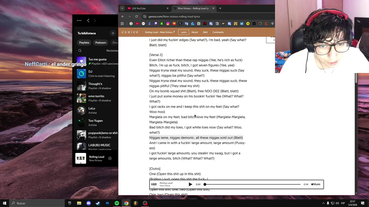Screen dimensions: 369x207
Task: Open the X (Twitter) bookmark
Action: [180, 24]
